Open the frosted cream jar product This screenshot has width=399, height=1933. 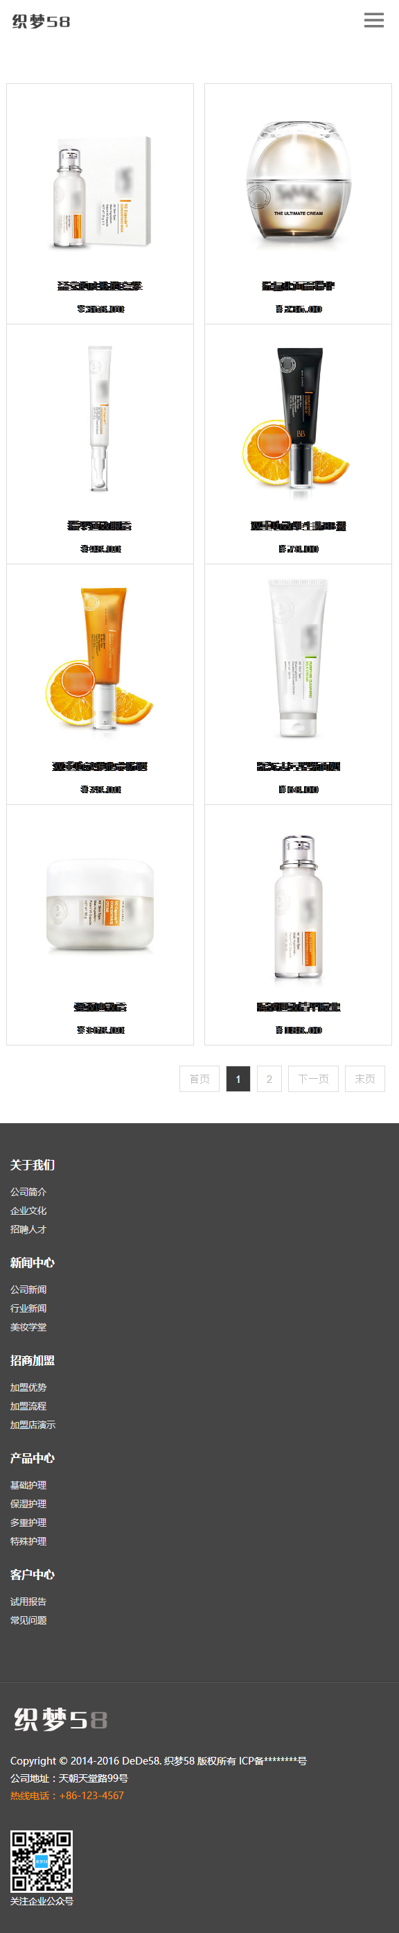pos(100,906)
